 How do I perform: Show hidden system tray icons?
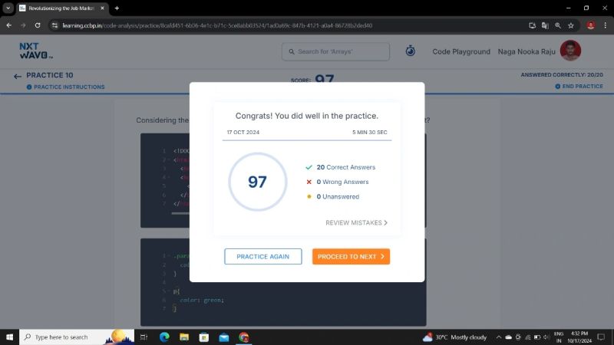pyautogui.click(x=498, y=337)
